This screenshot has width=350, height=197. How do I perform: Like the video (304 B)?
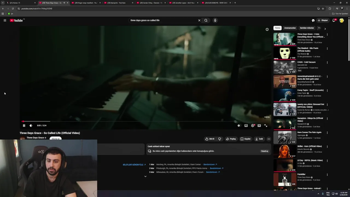click(x=210, y=139)
